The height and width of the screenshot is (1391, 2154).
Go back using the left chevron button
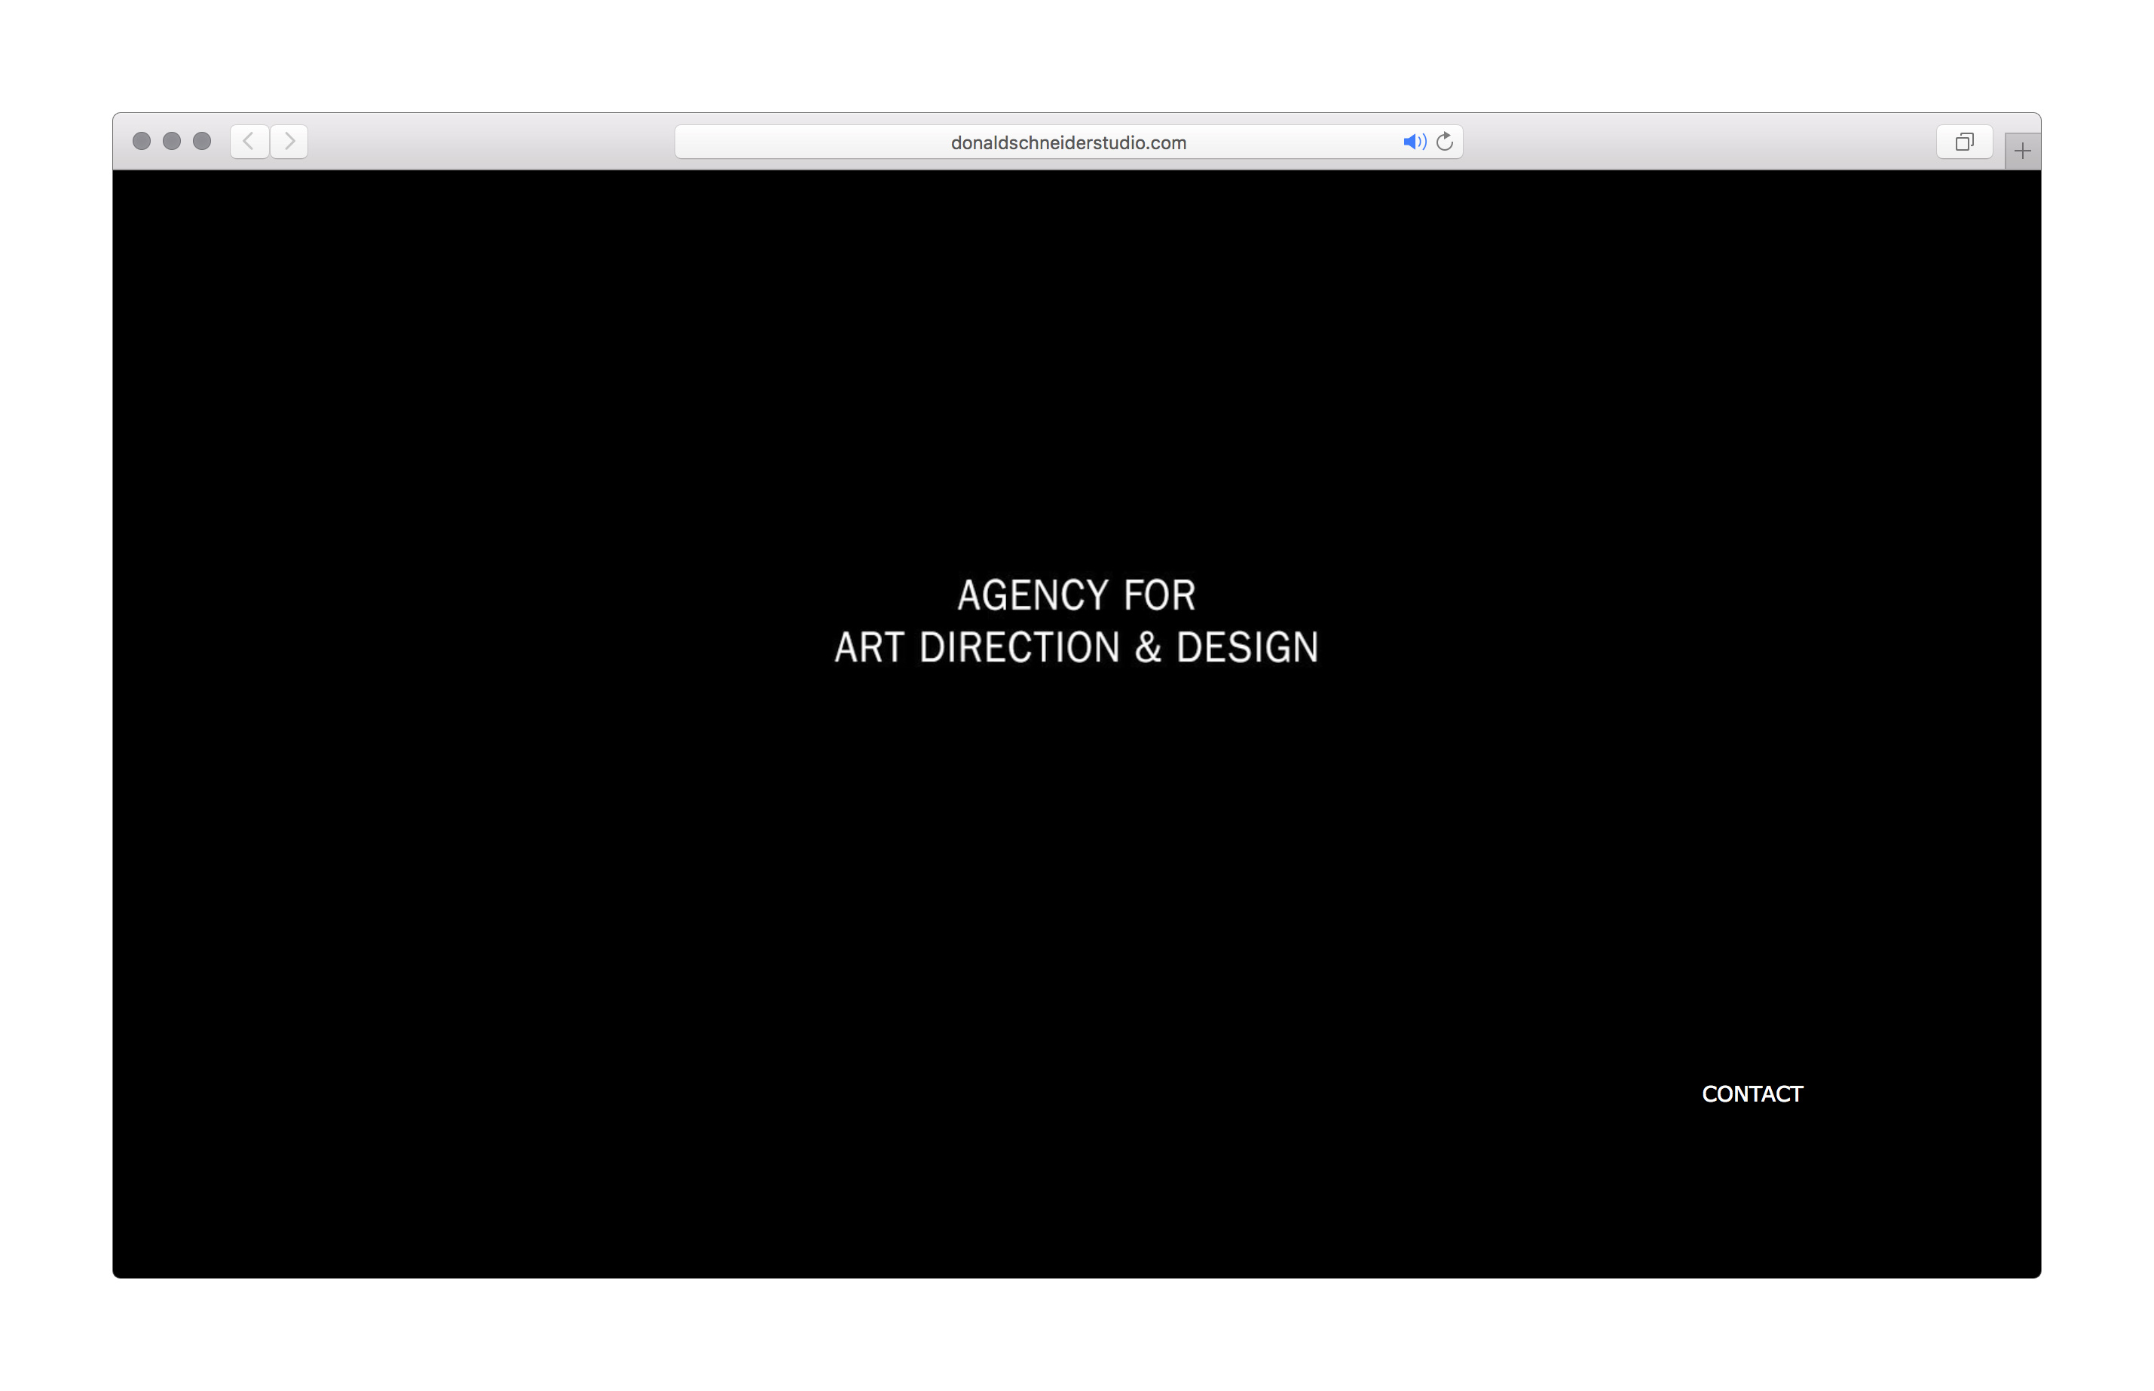click(249, 142)
